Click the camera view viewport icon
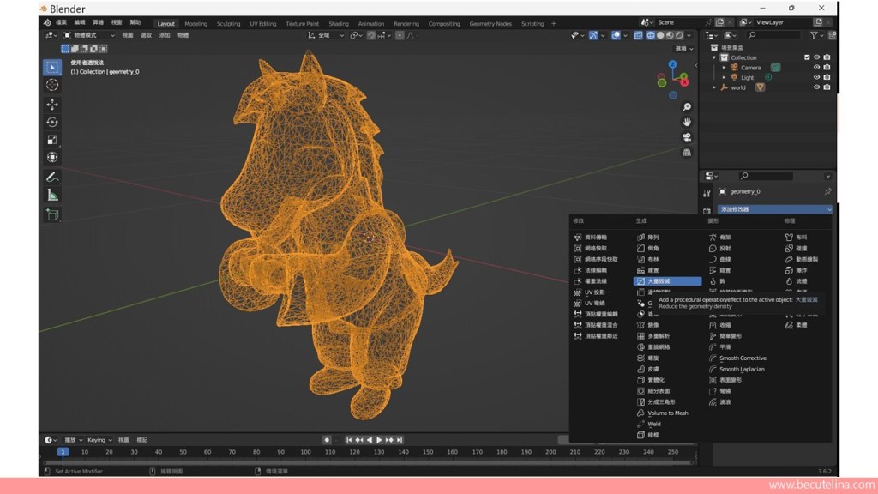The image size is (878, 494). (687, 137)
